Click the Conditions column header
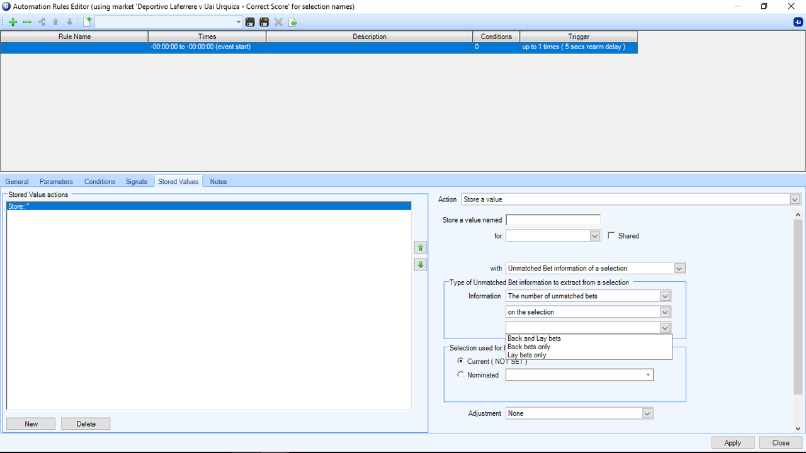The image size is (806, 453). [496, 36]
